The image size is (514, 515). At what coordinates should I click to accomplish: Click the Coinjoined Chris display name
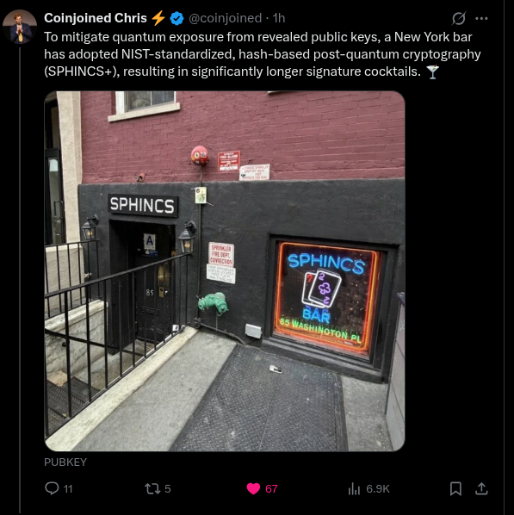tap(96, 18)
